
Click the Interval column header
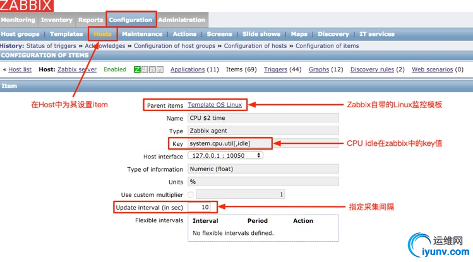[x=205, y=221]
